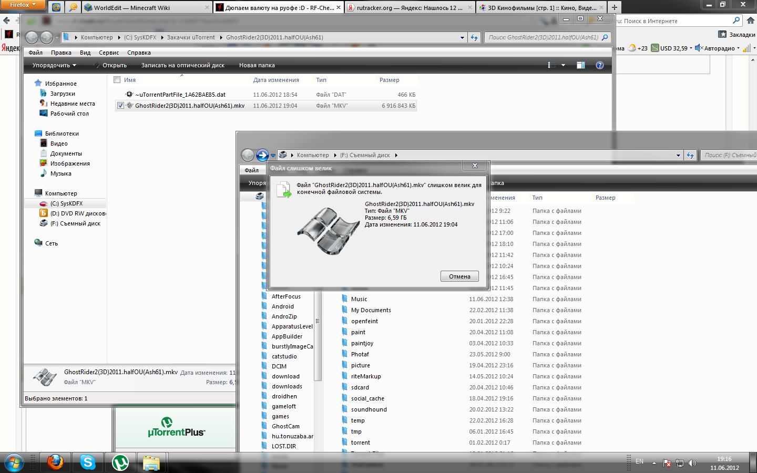The height and width of the screenshot is (473, 757).
Task: Open the Правка menu
Action: pyautogui.click(x=61, y=53)
